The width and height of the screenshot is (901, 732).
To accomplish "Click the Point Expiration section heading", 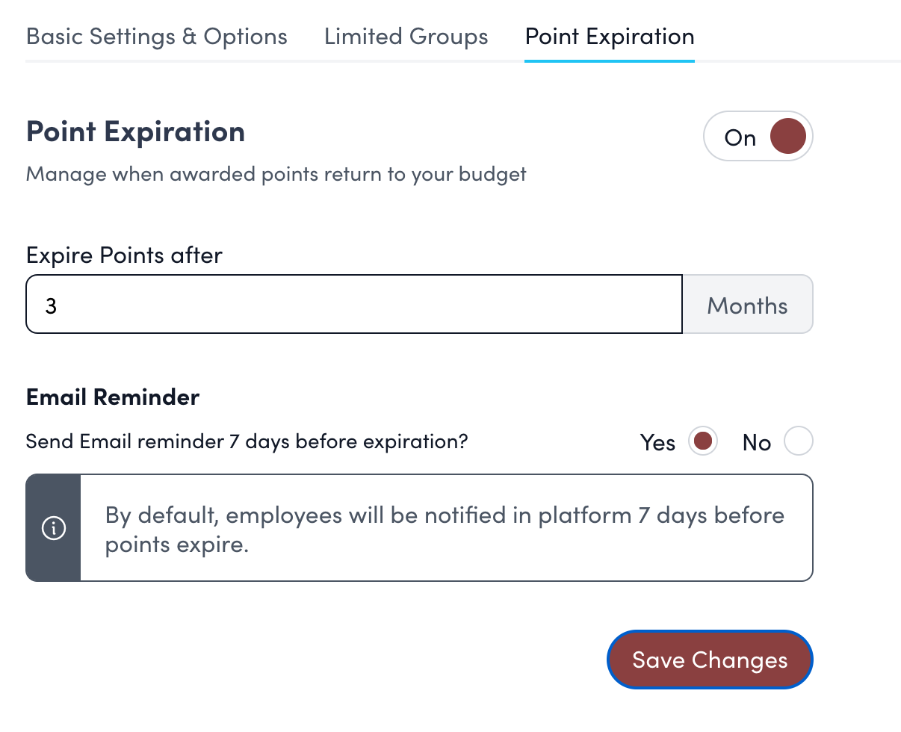I will click(x=135, y=131).
